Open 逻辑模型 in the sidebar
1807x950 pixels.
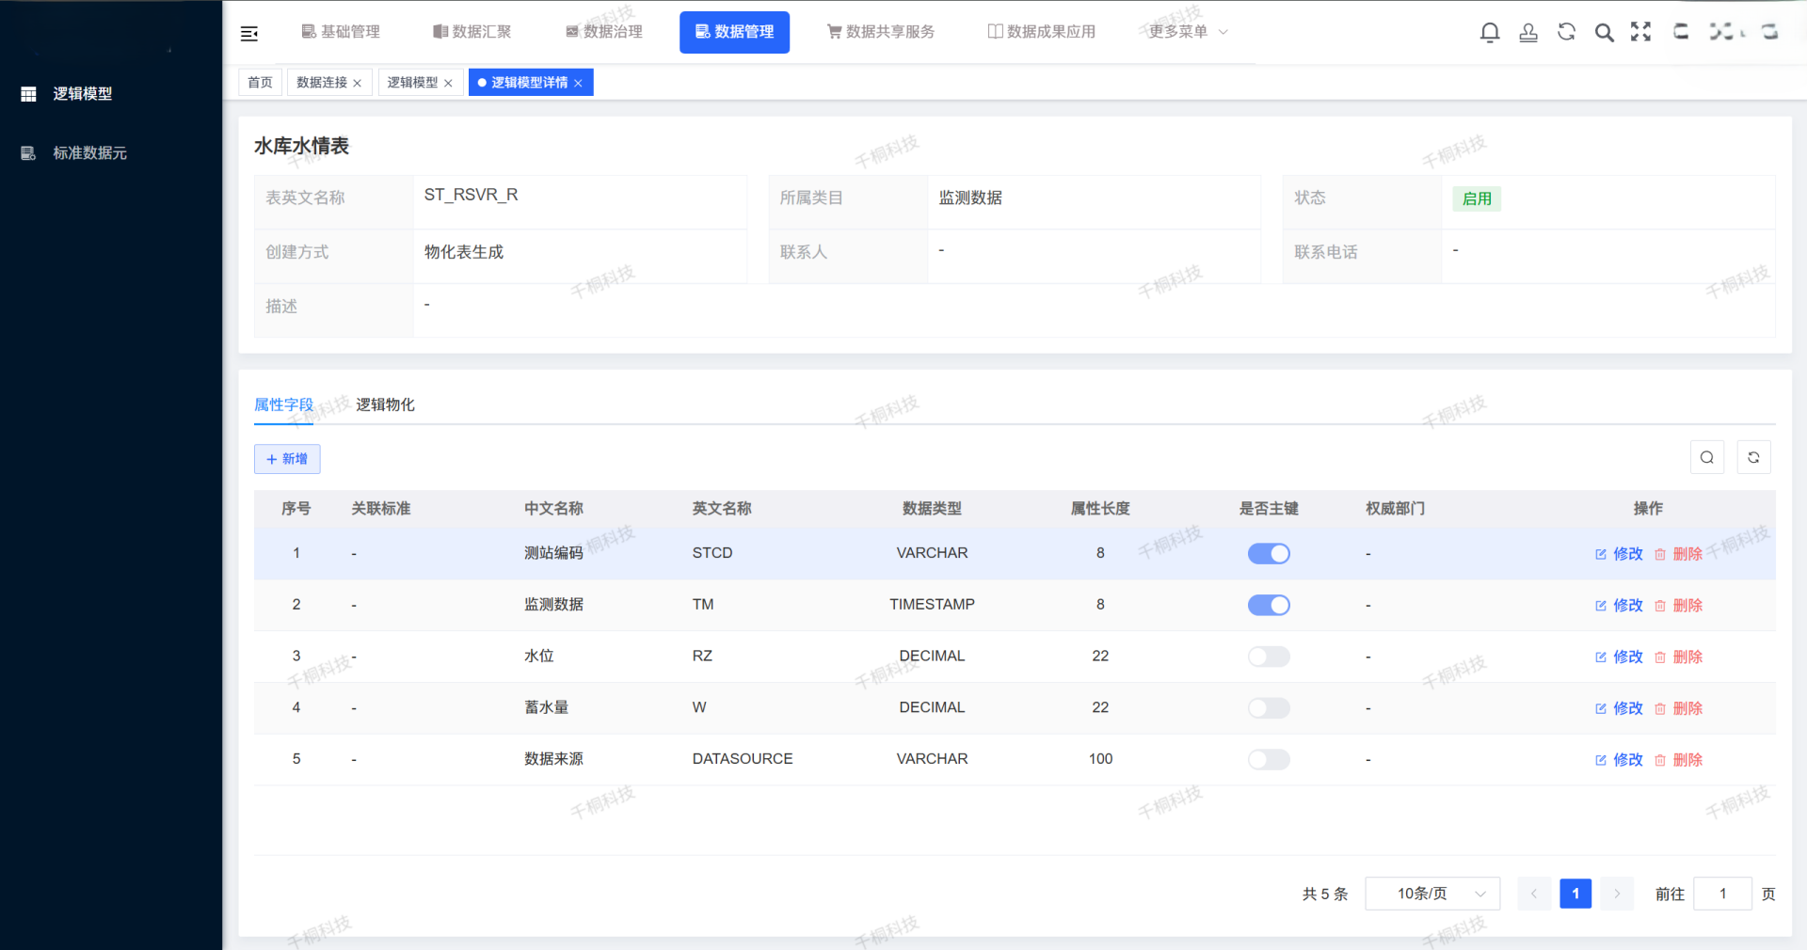click(83, 94)
